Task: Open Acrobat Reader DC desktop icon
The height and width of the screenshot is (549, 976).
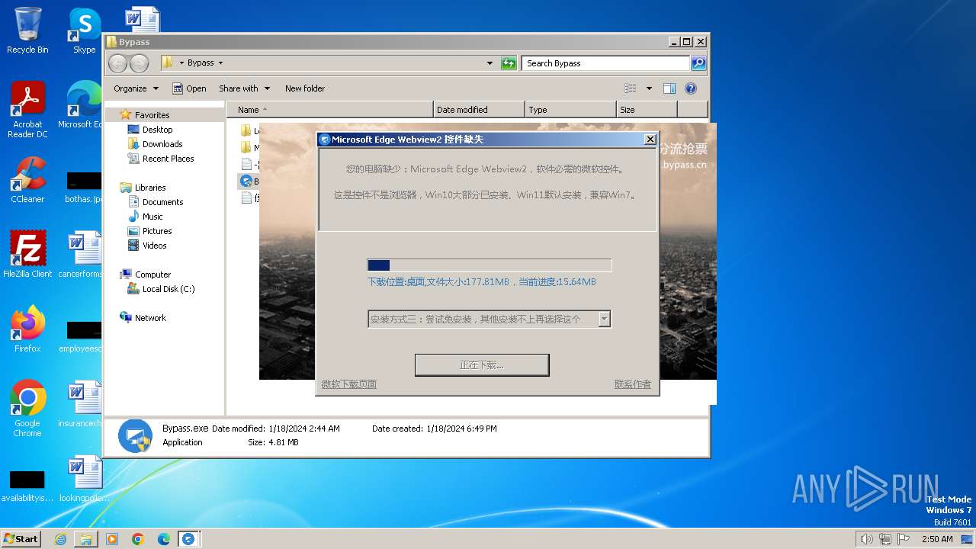Action: click(27, 111)
